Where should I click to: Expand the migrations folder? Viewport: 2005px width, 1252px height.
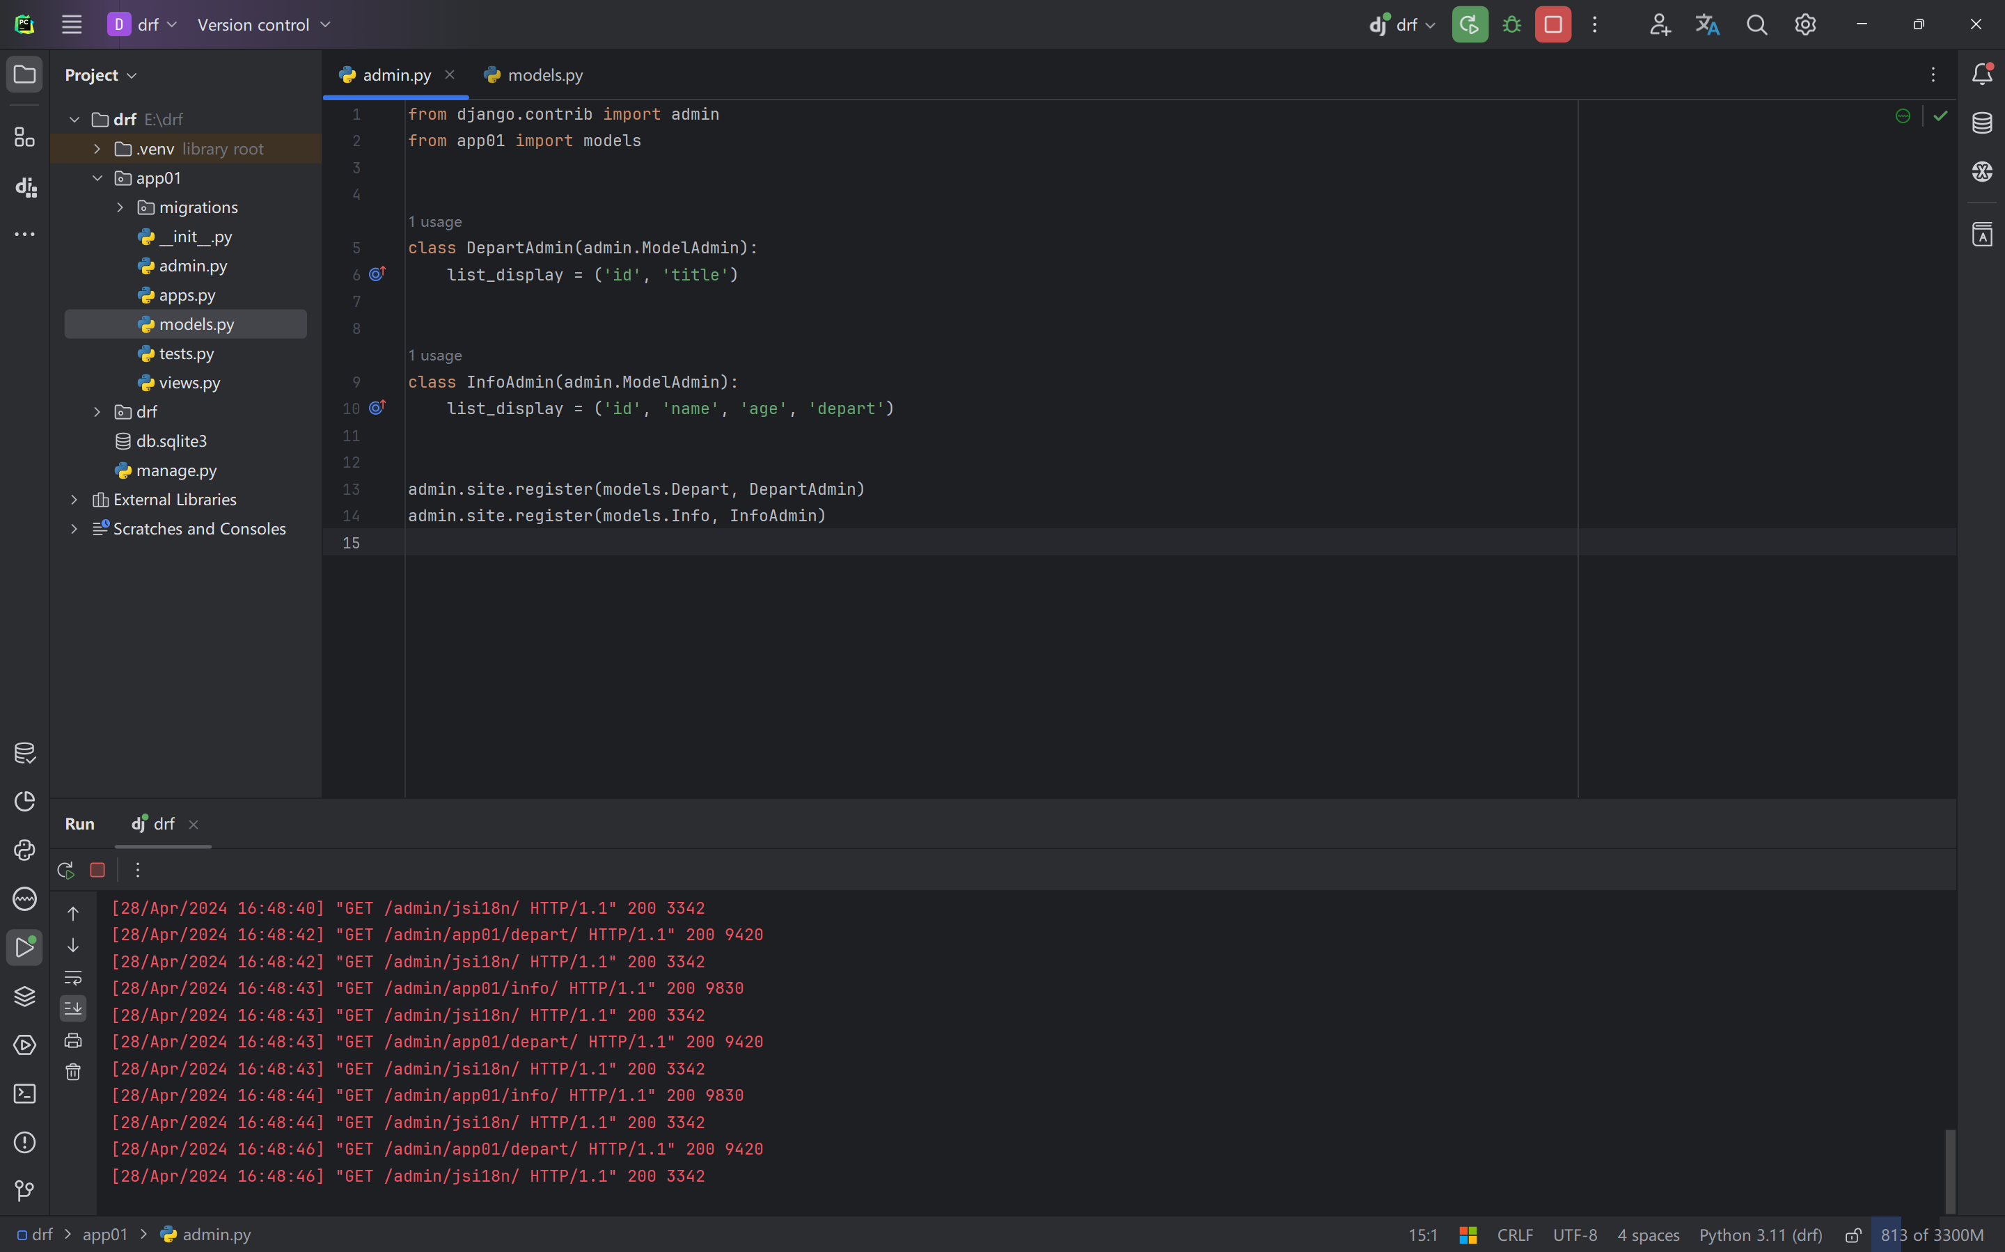(x=120, y=207)
